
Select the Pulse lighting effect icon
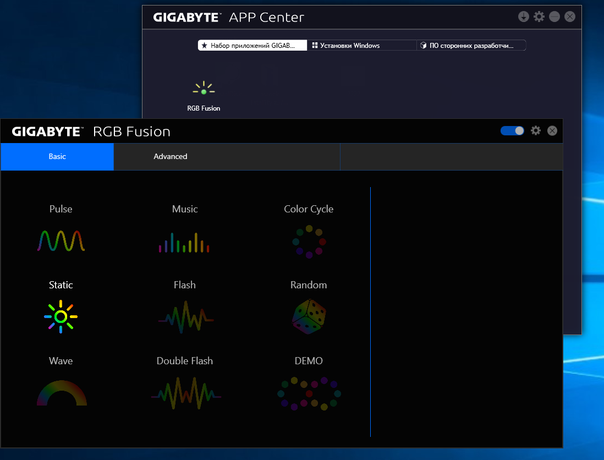[x=61, y=241]
